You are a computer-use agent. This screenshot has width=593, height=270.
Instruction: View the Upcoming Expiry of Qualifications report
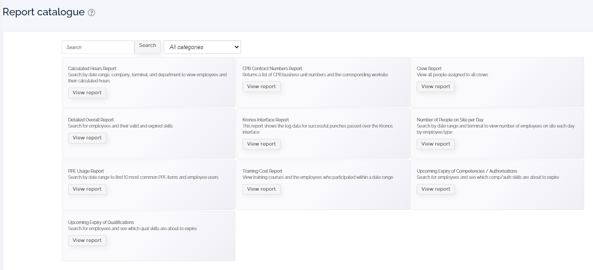87,240
